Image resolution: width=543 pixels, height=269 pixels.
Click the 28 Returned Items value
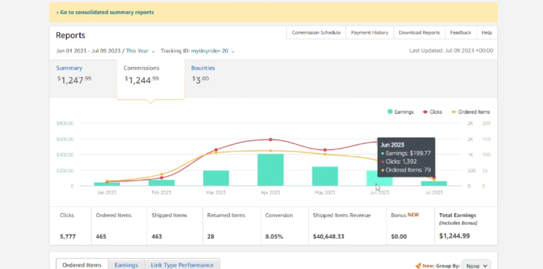[x=211, y=237]
